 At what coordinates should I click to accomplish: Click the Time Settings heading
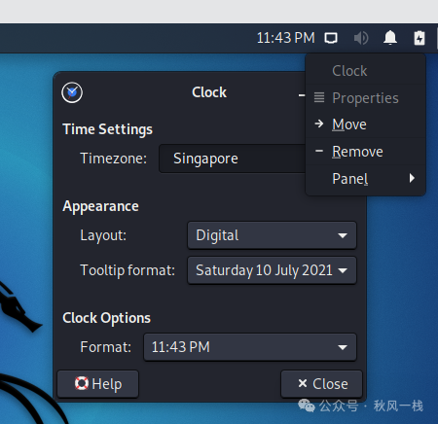click(x=107, y=129)
